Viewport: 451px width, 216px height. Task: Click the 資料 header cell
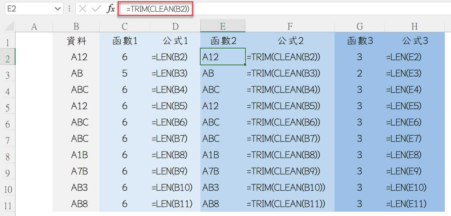coord(76,41)
